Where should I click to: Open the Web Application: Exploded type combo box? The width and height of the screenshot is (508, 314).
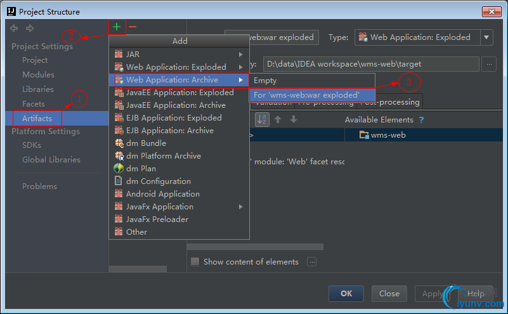424,37
